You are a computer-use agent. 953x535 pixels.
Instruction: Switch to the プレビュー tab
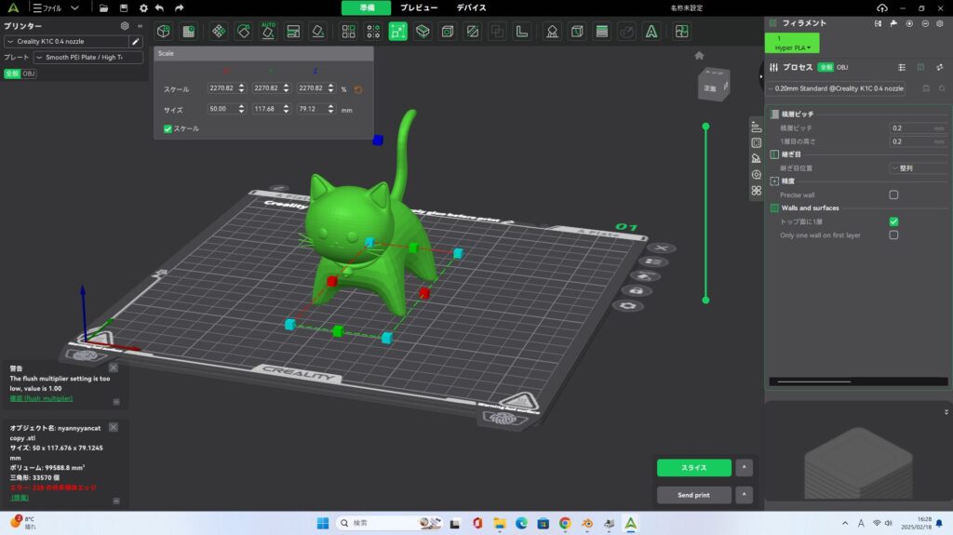pos(419,7)
